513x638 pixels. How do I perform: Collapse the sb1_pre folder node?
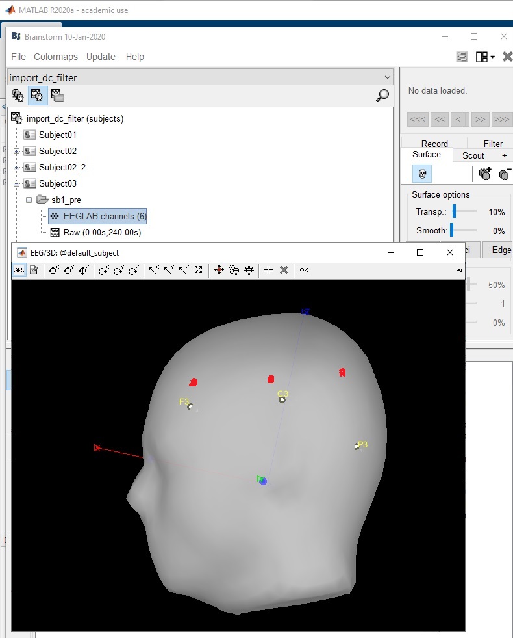(29, 200)
